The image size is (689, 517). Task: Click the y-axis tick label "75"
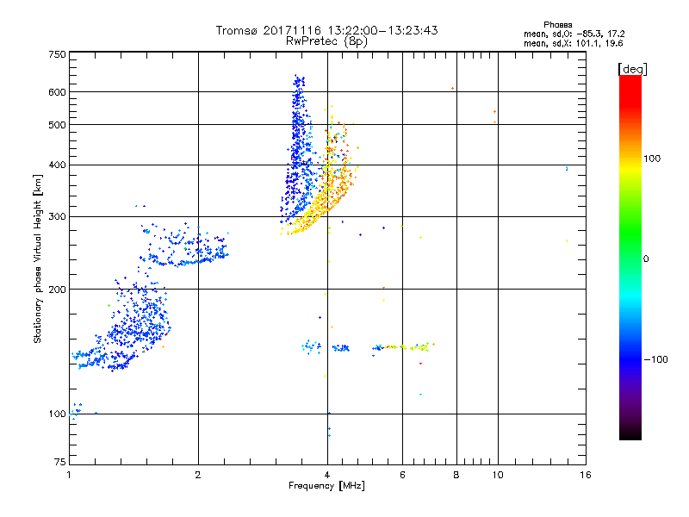click(x=60, y=462)
